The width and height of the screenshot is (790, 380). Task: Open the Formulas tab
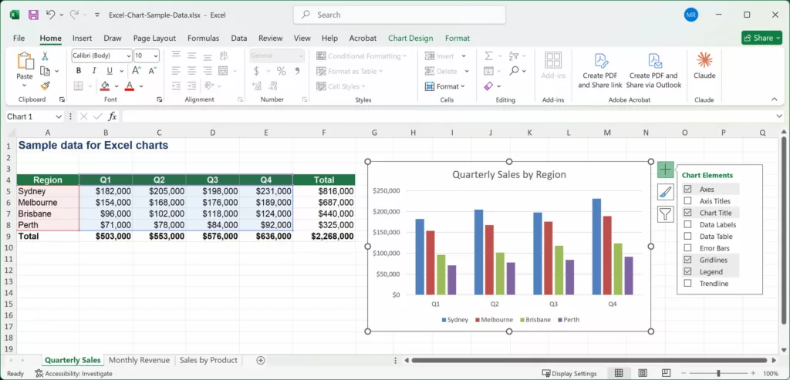point(203,39)
